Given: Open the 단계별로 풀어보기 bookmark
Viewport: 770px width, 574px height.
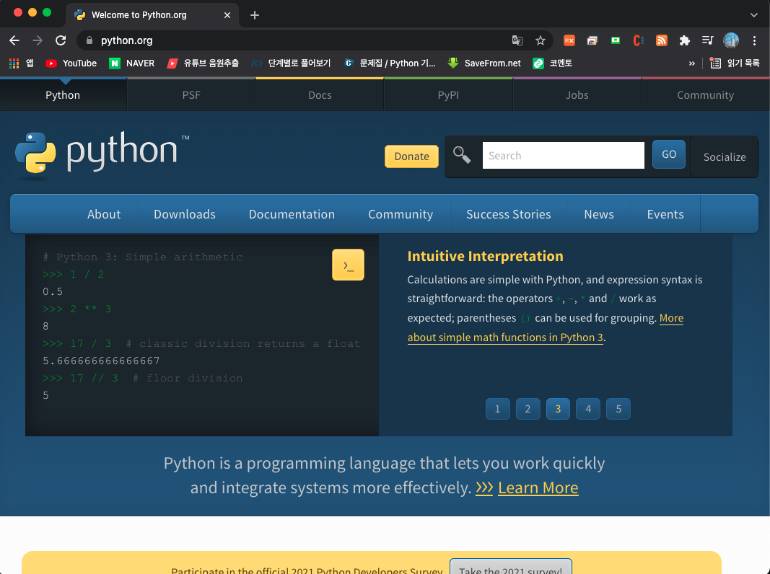Looking at the screenshot, I should point(291,63).
